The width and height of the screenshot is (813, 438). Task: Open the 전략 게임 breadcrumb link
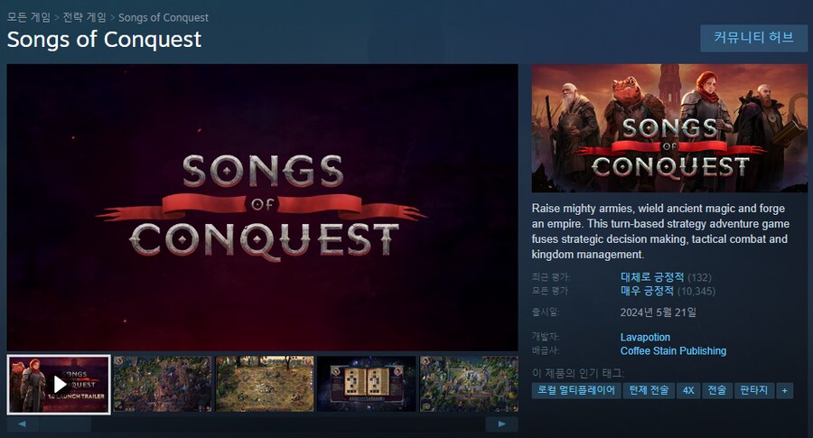[x=84, y=18]
